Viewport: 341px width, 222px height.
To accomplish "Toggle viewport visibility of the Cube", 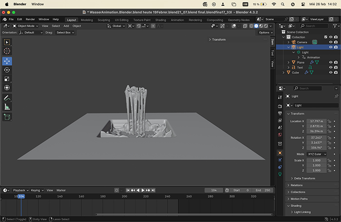I will [x=330, y=72].
